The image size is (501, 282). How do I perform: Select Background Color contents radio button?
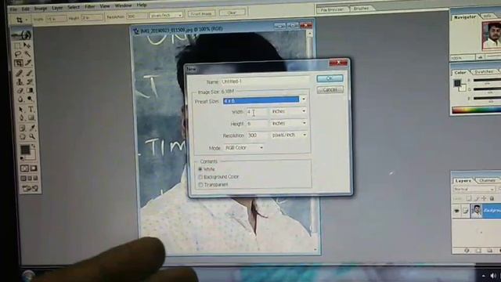pos(200,177)
